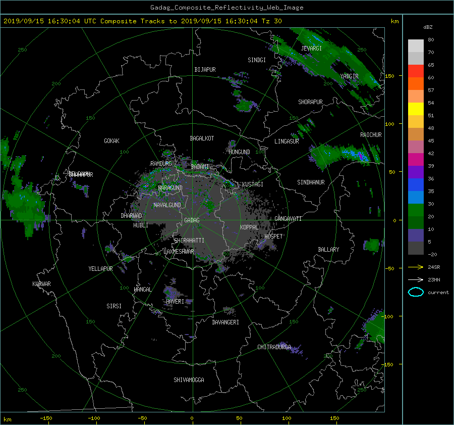Click the DAVANGERI city label
Viewport: 454px width, 425px height.
pyautogui.click(x=225, y=322)
